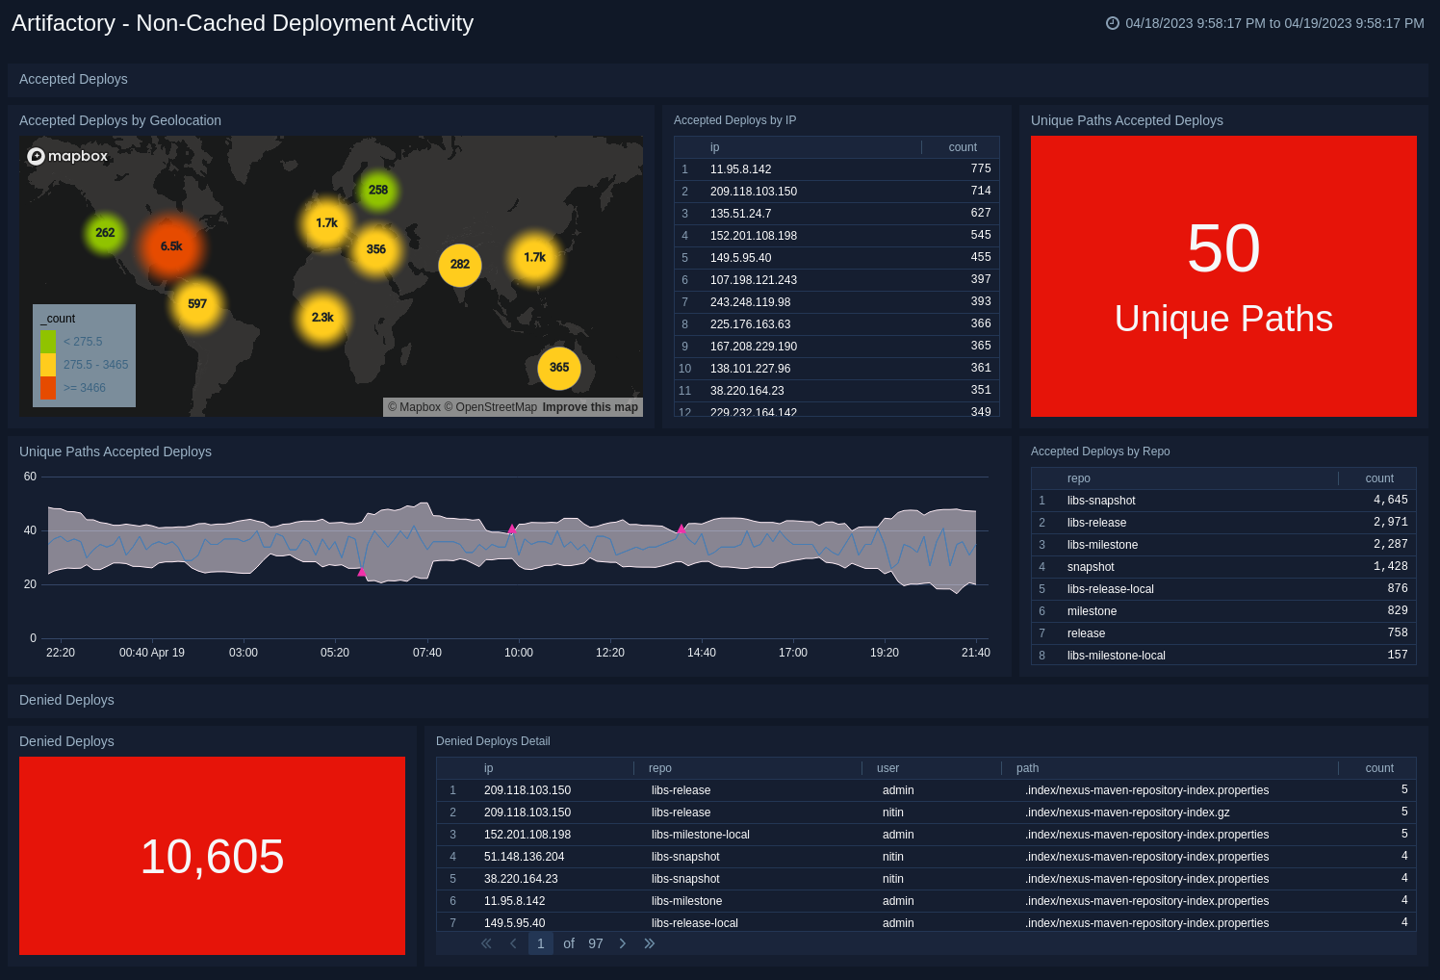This screenshot has height=980, width=1440.
Task: Advance to the next page of results
Action: tap(623, 943)
